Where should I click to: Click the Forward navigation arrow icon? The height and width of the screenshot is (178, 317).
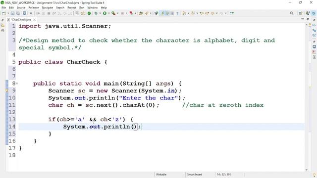pos(221,13)
